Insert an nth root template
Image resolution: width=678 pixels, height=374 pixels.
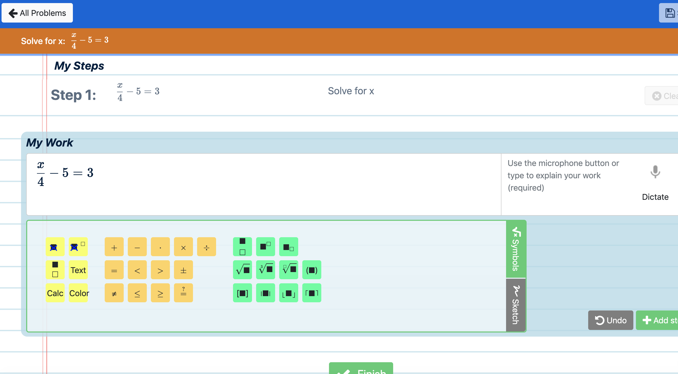click(288, 270)
